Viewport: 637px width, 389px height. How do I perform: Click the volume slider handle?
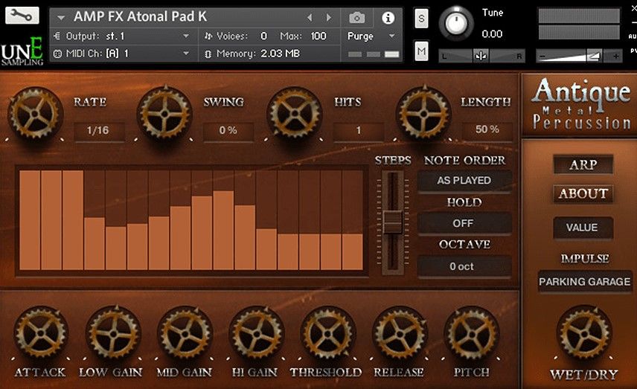[x=594, y=56]
